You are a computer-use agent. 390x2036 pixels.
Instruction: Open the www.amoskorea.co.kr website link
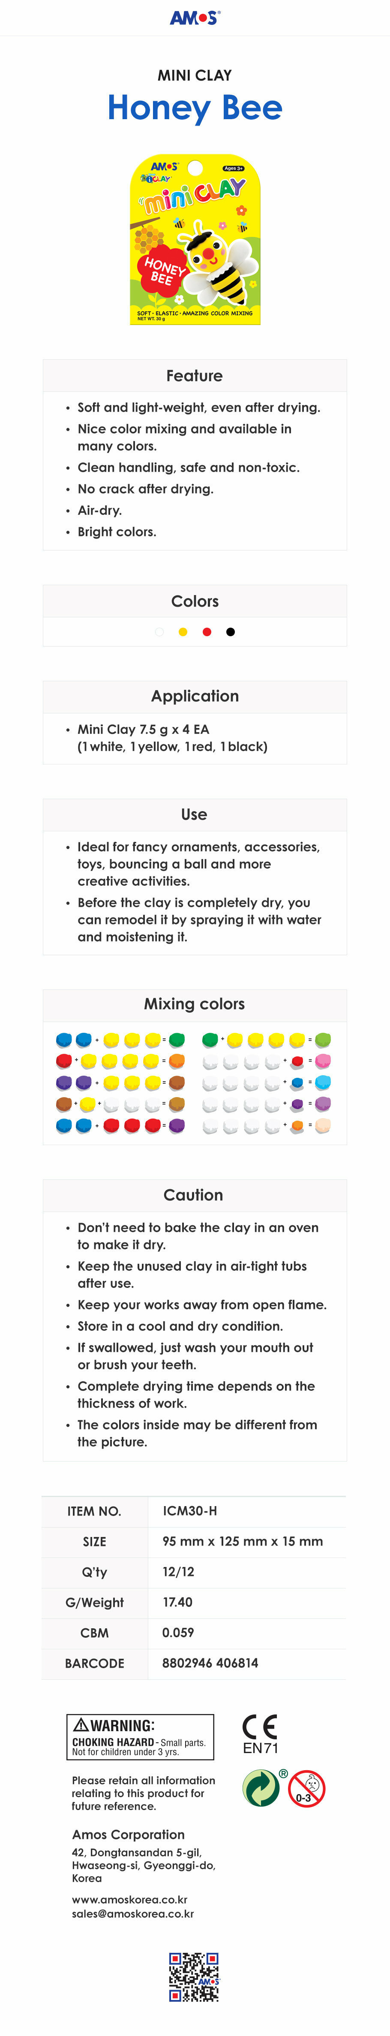[129, 1899]
